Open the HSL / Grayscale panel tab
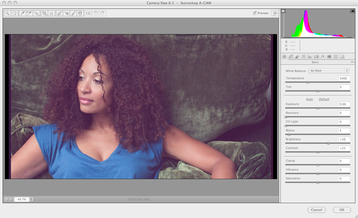 303,56
